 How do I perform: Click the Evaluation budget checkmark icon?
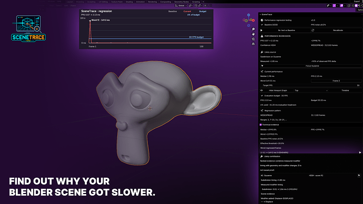tap(262, 96)
